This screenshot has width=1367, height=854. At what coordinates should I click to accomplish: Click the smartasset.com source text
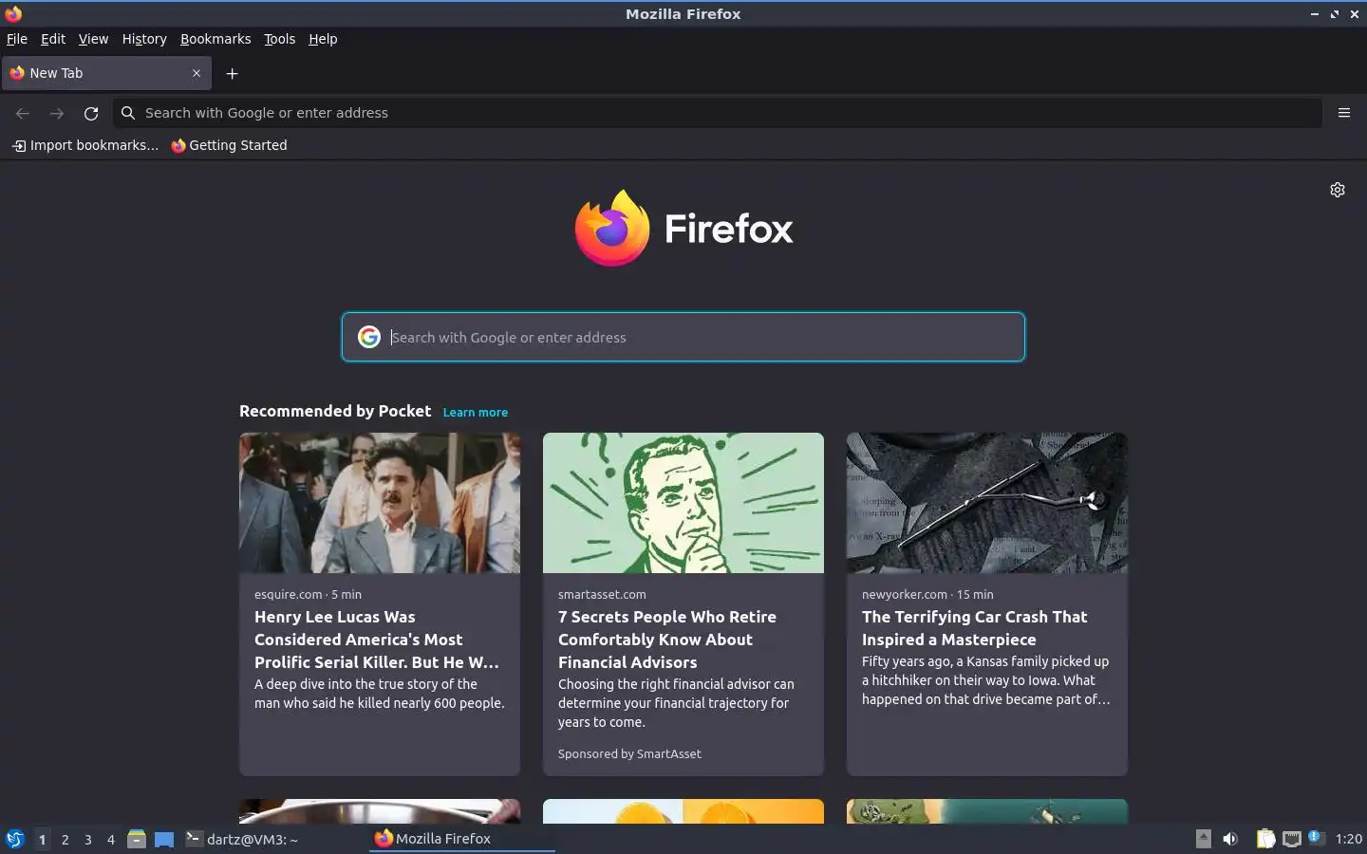[x=602, y=595]
